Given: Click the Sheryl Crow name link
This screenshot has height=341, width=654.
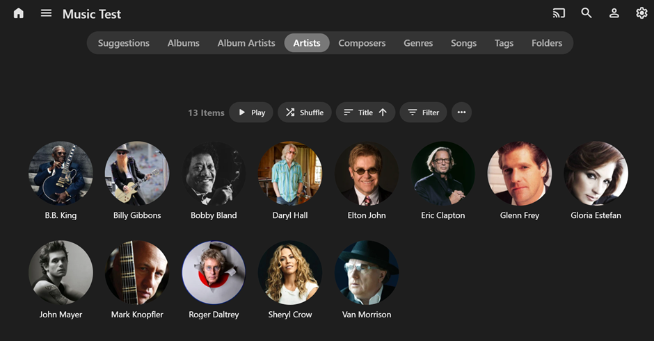Looking at the screenshot, I should [x=290, y=315].
